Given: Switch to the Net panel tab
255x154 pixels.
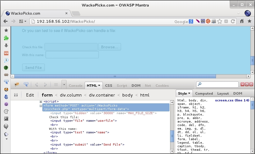Looking at the screenshot, I should [148, 85].
